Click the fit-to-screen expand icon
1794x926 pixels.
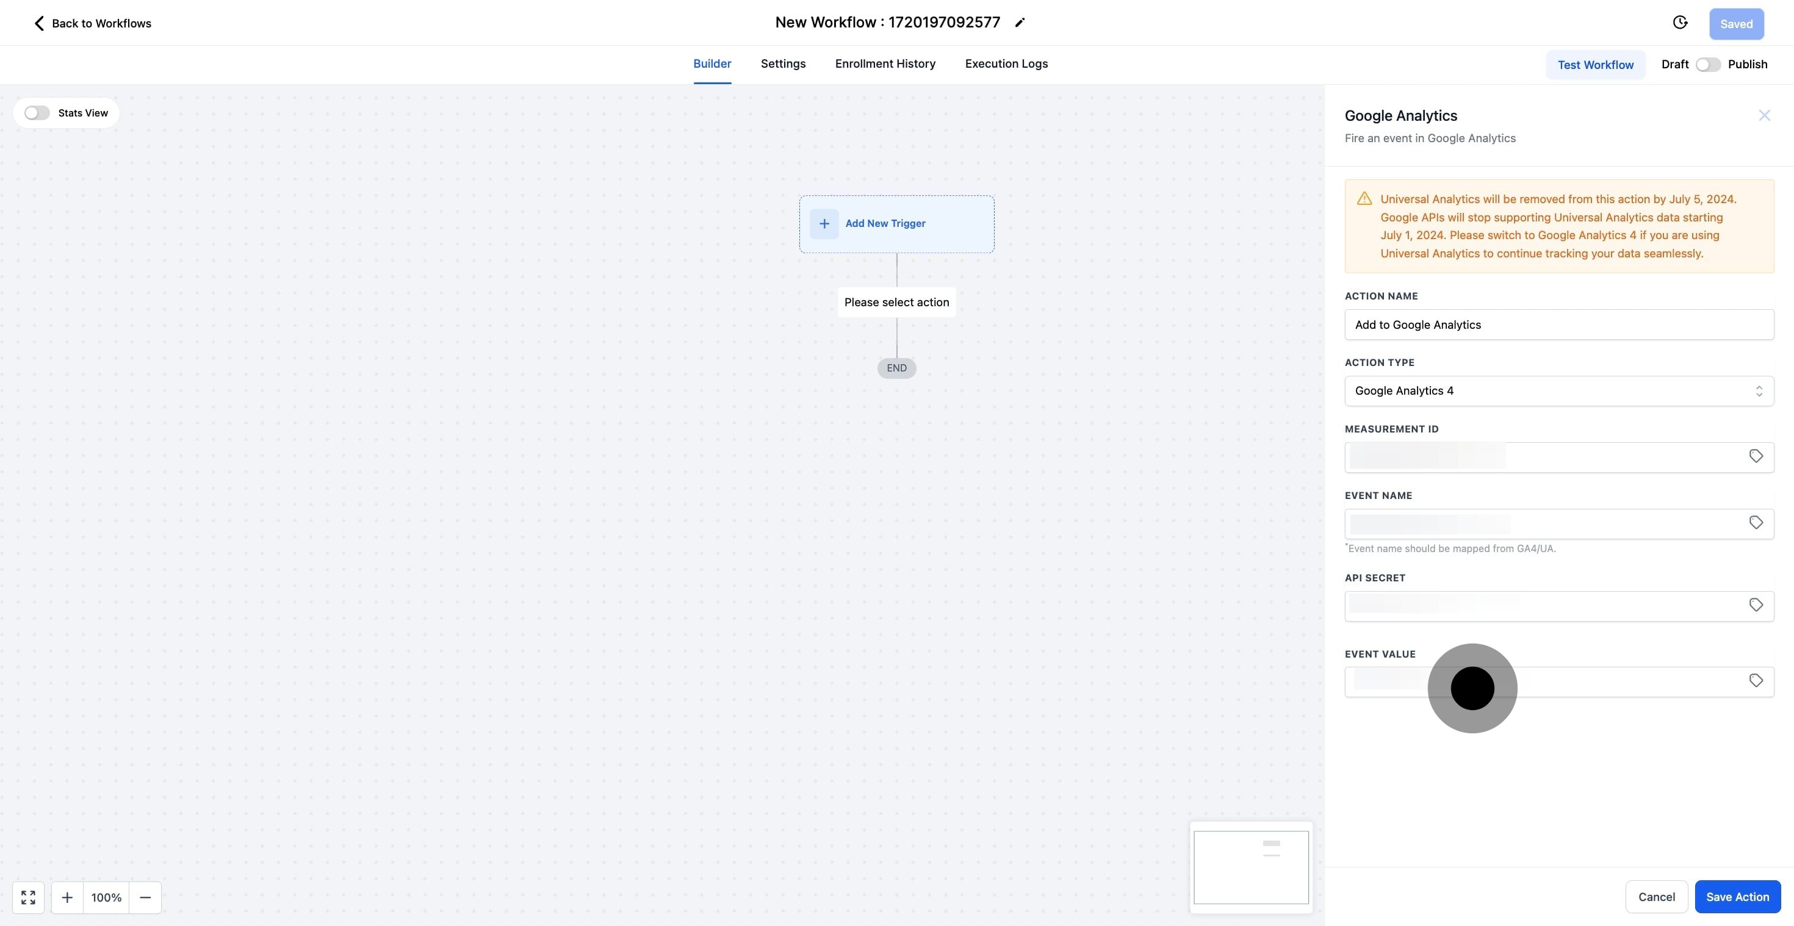point(29,897)
